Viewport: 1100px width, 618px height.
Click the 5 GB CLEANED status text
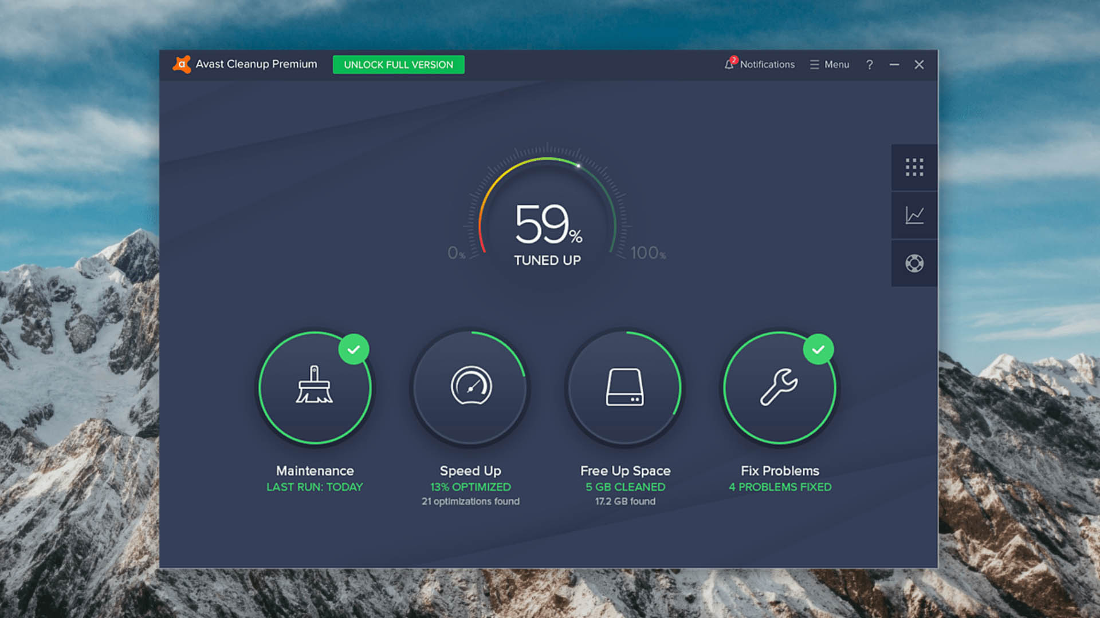click(x=625, y=487)
